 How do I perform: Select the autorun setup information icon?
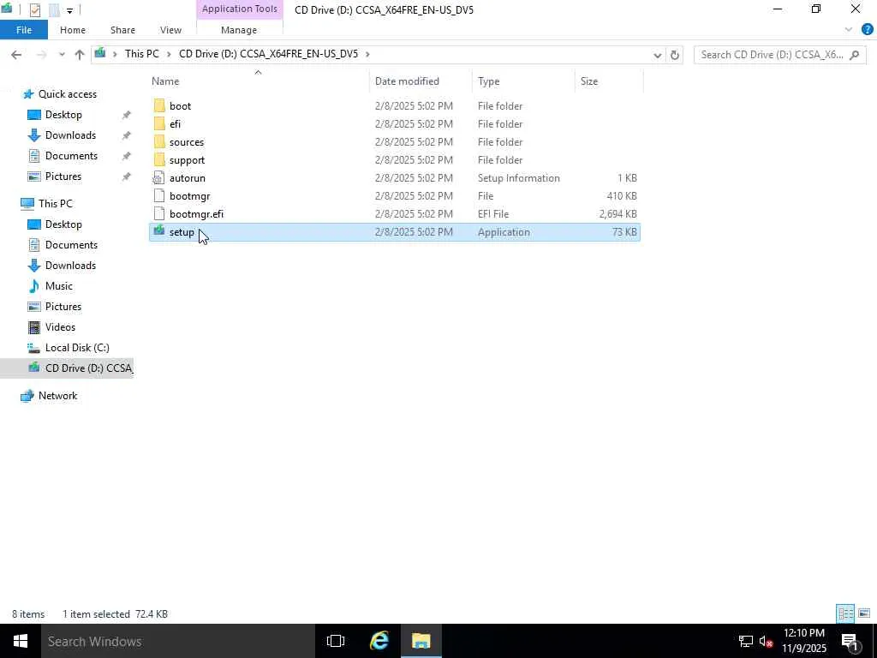[158, 178]
